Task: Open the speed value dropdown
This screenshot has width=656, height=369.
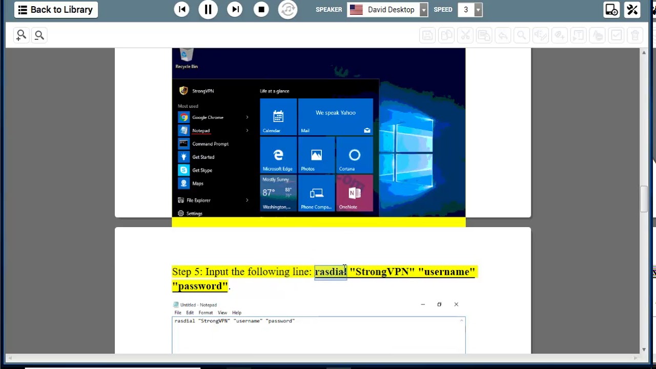Action: [478, 10]
